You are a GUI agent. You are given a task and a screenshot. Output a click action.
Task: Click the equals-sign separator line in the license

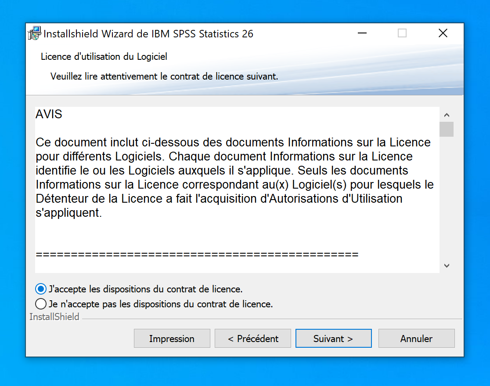click(x=197, y=255)
